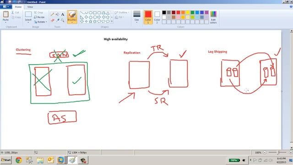
Task: Click the Resize button
Action: pyautogui.click(x=39, y=17)
